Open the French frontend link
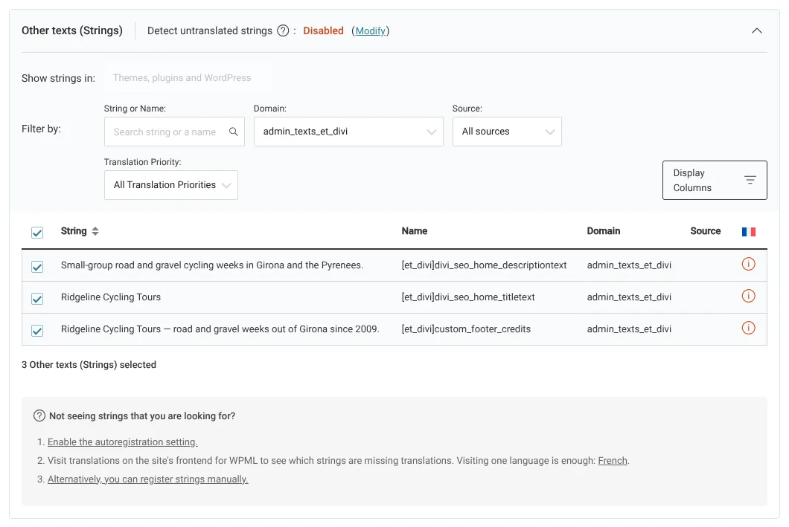 click(613, 461)
